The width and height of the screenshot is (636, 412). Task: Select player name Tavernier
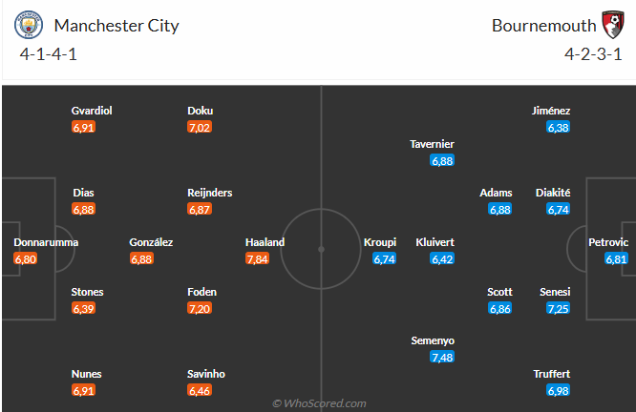(x=432, y=144)
